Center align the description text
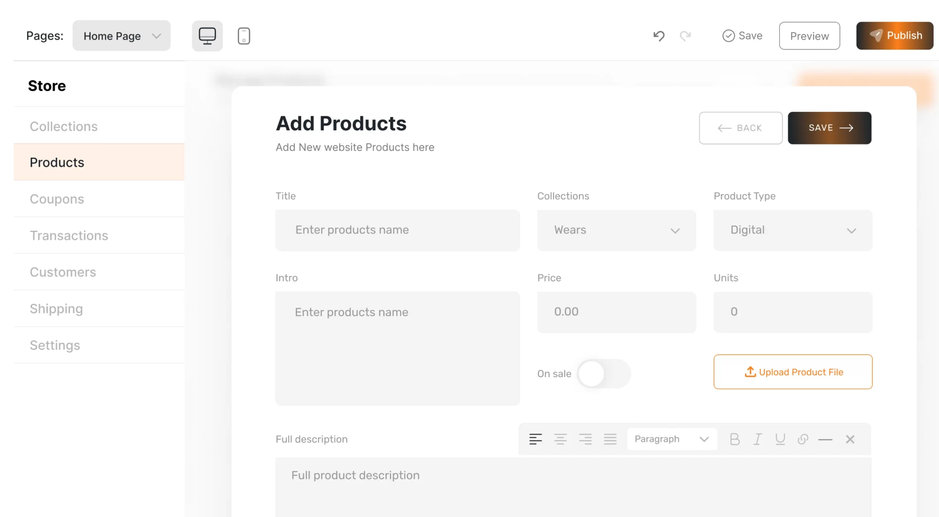Screen dimensions: 939x517 pyautogui.click(x=560, y=439)
